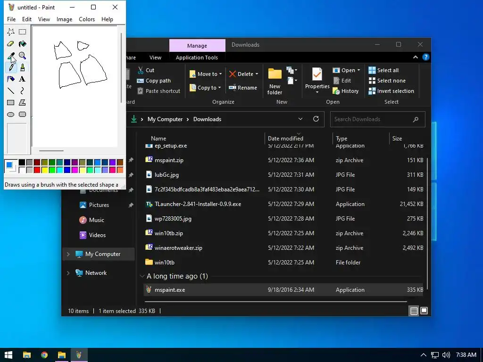Switch to the View ribbon tab in Explorer

[155, 58]
